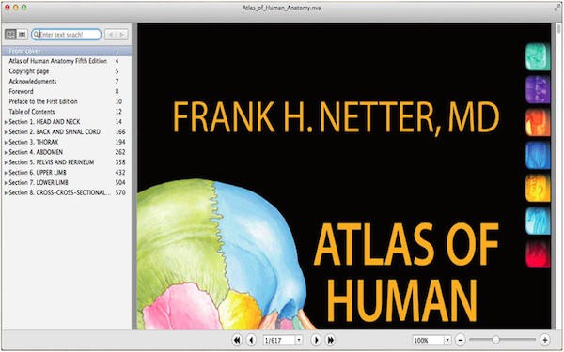Screen dimensions: 564x352
Task: Expand Section 7. LOWER LIMB
Action: 6,183
